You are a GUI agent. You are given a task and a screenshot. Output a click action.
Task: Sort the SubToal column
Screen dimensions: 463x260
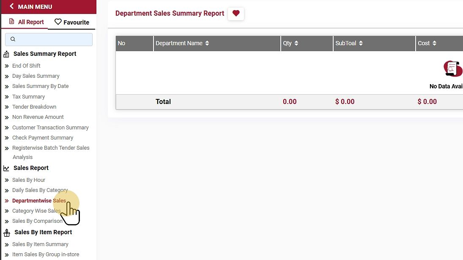click(361, 43)
